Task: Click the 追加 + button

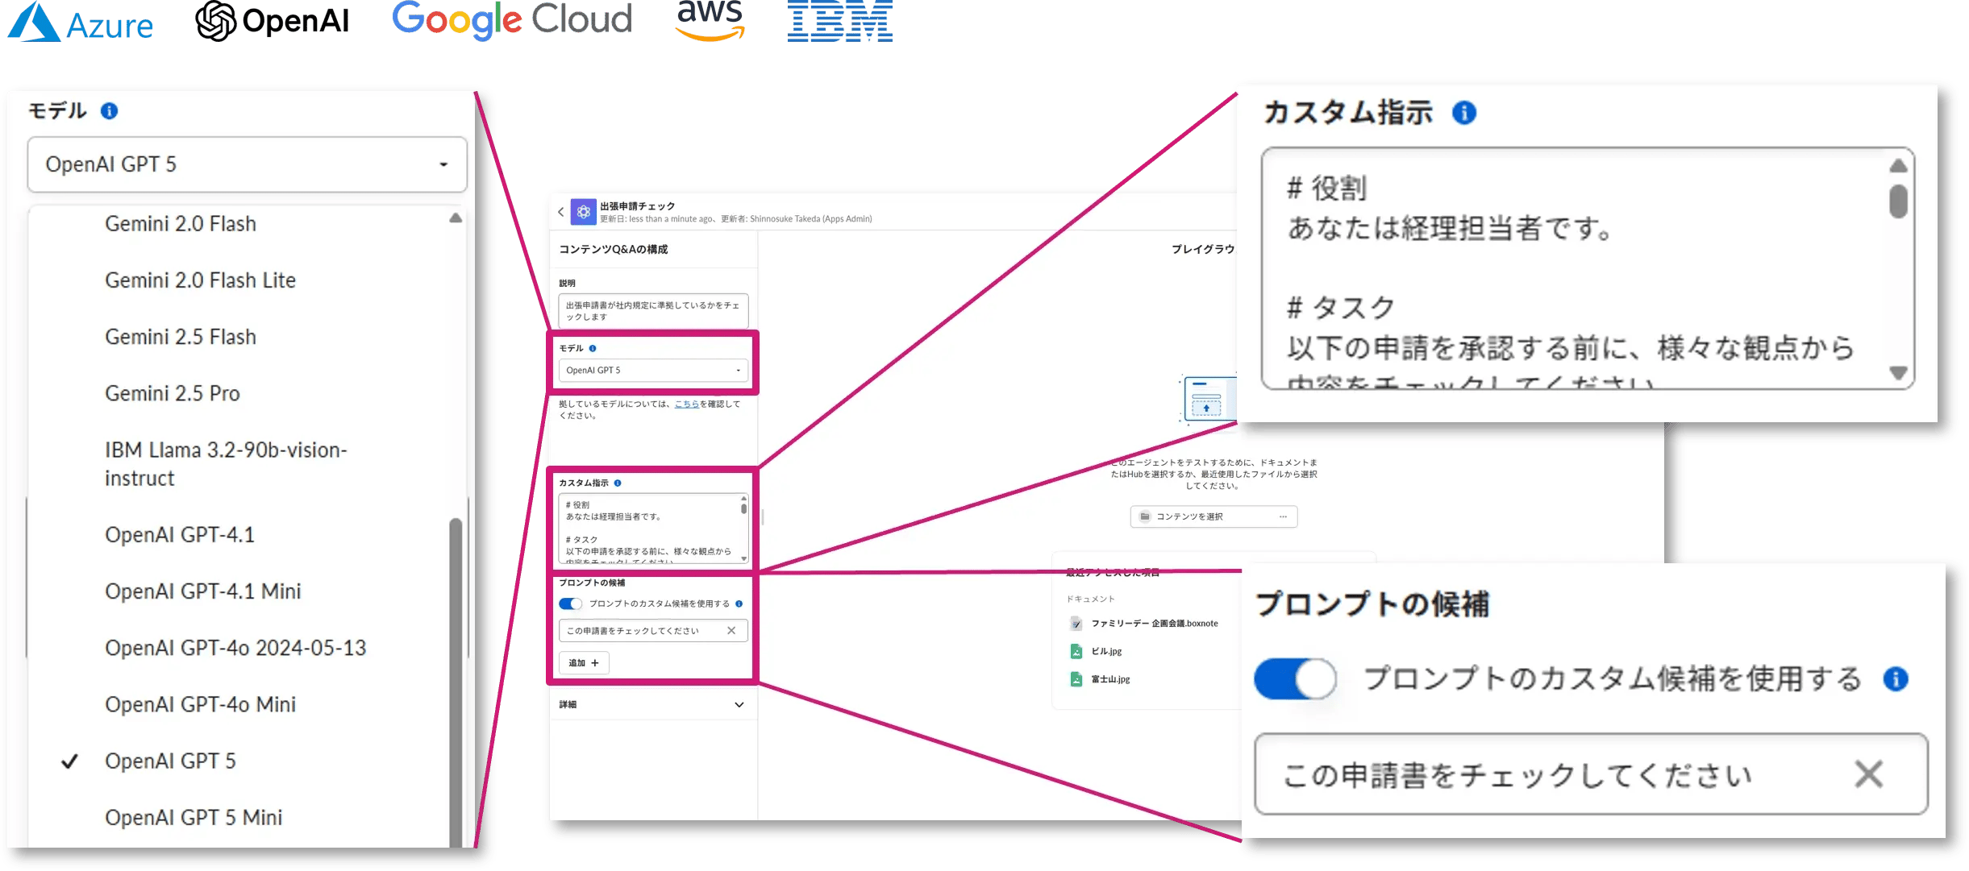Action: [584, 662]
